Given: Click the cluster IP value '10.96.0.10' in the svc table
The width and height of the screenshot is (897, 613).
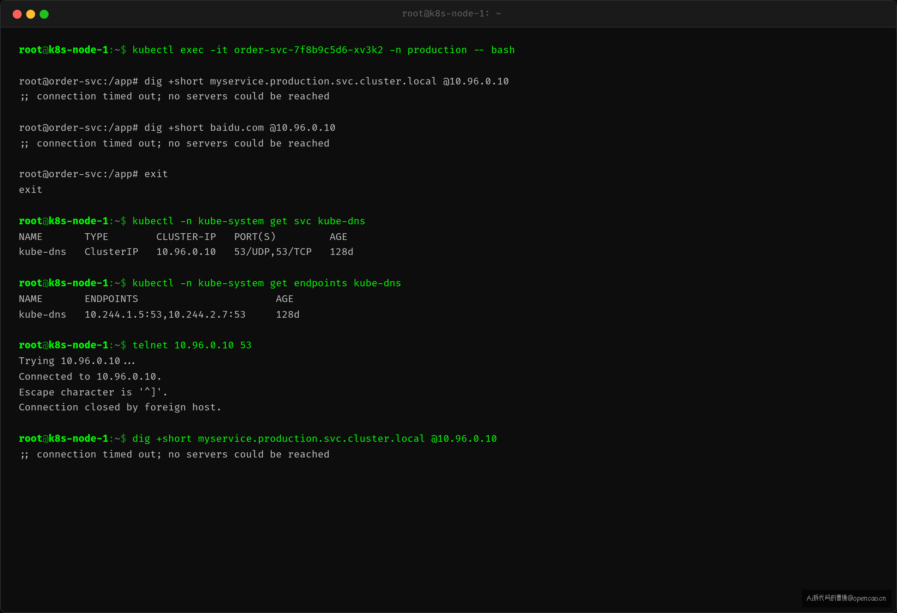Looking at the screenshot, I should [x=186, y=252].
